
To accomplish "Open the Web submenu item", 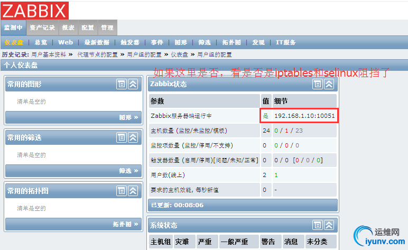I will click(66, 42).
